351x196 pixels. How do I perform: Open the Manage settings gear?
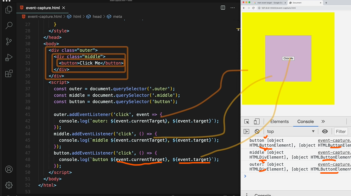pos(9,185)
